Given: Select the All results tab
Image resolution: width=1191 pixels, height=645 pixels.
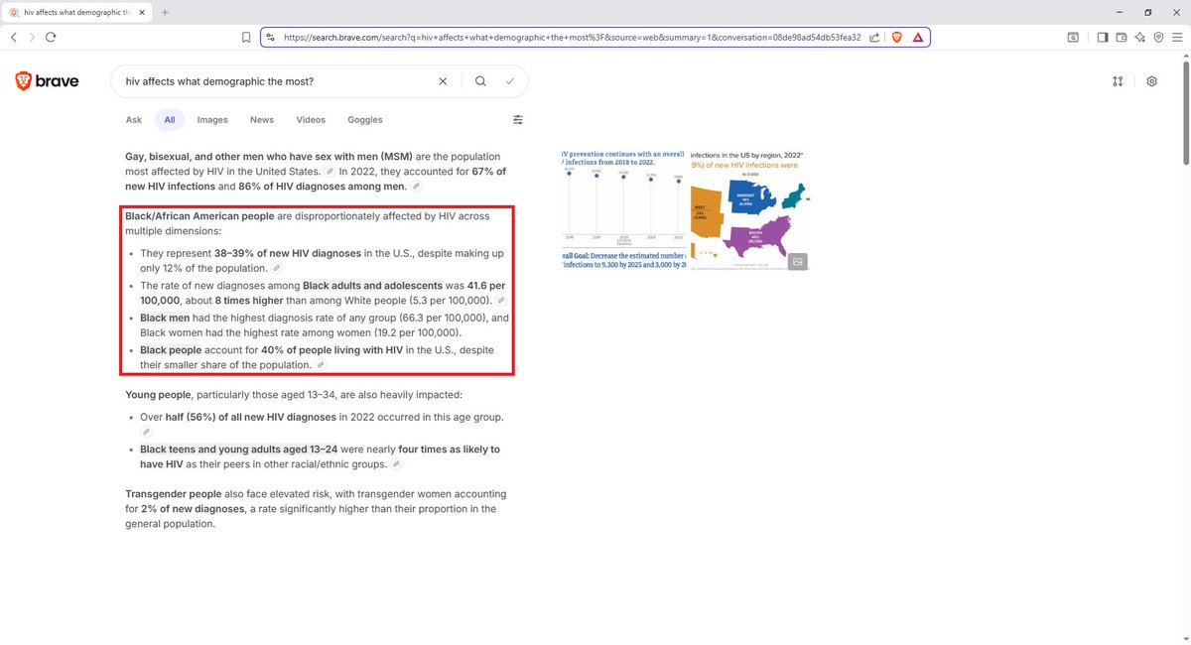Looking at the screenshot, I should (170, 120).
